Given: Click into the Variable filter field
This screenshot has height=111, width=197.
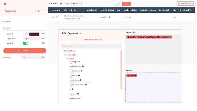Looking at the screenshot, I should pyautogui.click(x=91, y=46).
